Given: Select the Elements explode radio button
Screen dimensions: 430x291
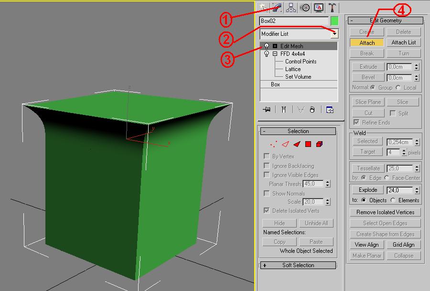Looking at the screenshot, I should click(393, 200).
